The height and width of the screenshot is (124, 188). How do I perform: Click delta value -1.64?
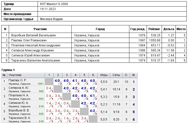point(171,60)
